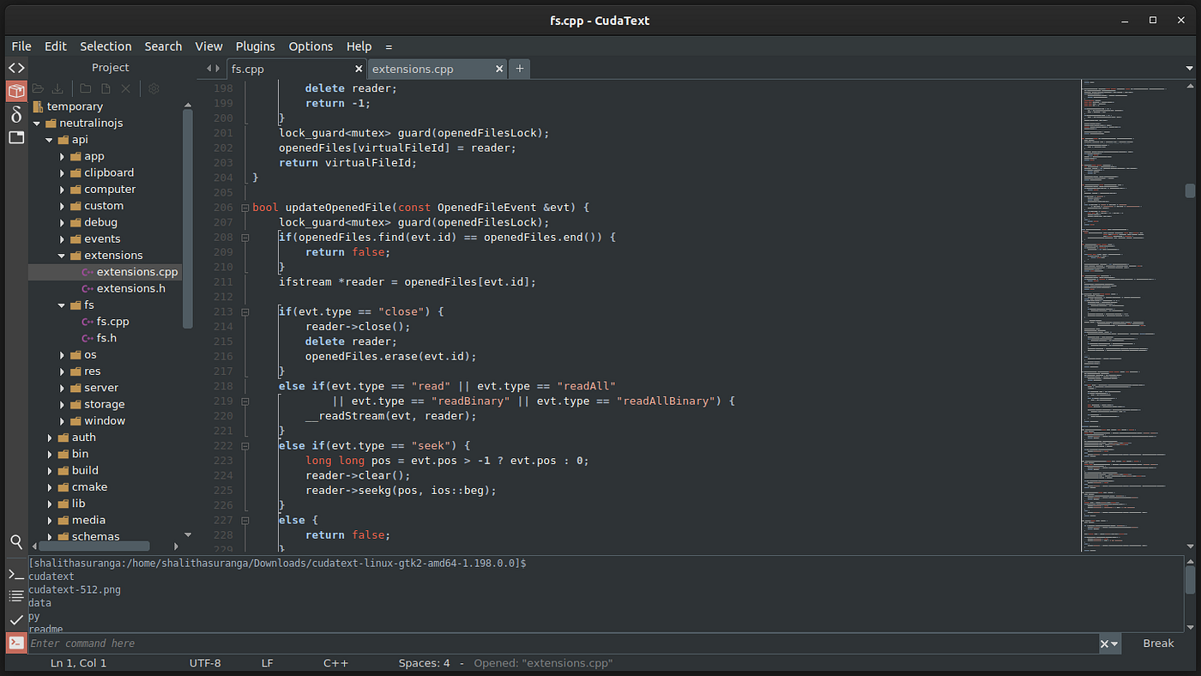This screenshot has width=1201, height=676.
Task: Open the Tabs list sidebar panel
Action: point(16,137)
